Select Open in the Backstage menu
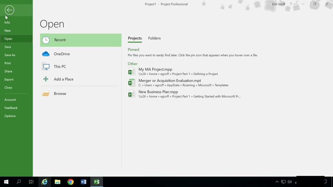This screenshot has height=187, width=333. tap(16, 39)
